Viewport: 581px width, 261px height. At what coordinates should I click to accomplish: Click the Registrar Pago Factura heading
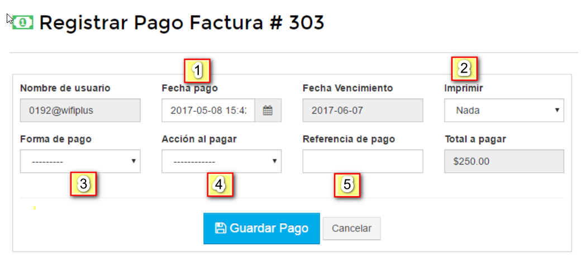182,23
